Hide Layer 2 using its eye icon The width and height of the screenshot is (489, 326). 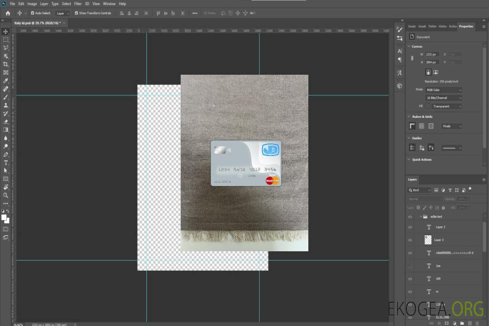tap(410, 227)
